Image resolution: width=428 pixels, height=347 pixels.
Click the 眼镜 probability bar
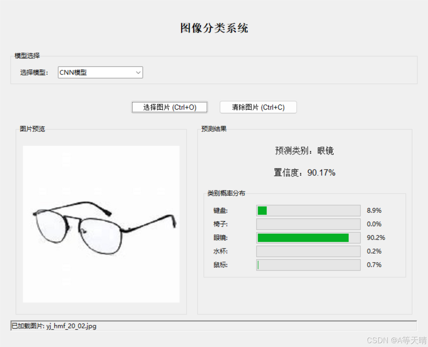click(308, 238)
